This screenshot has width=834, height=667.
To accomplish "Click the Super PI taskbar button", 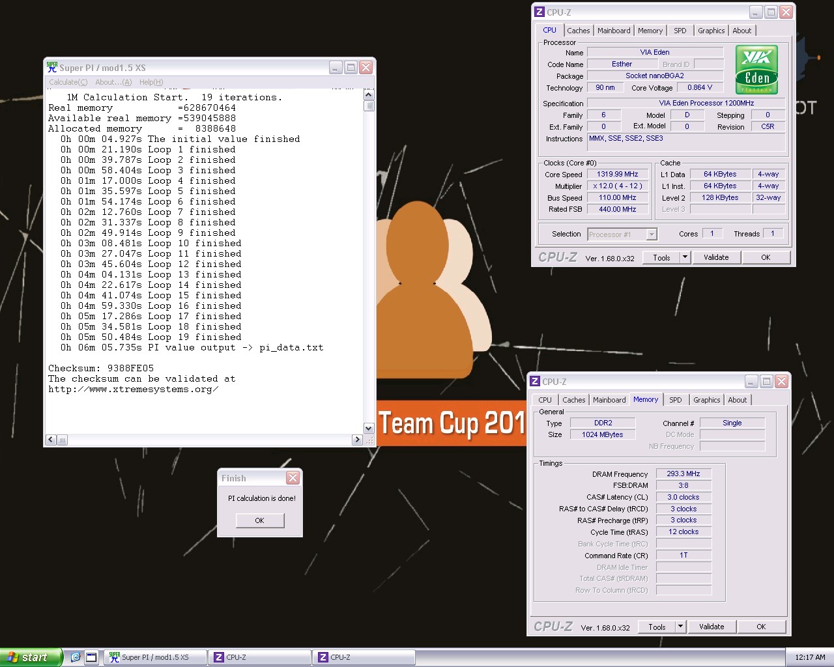I will 156,657.
